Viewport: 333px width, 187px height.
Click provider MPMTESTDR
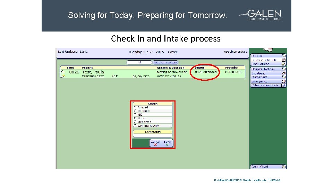click(x=233, y=72)
